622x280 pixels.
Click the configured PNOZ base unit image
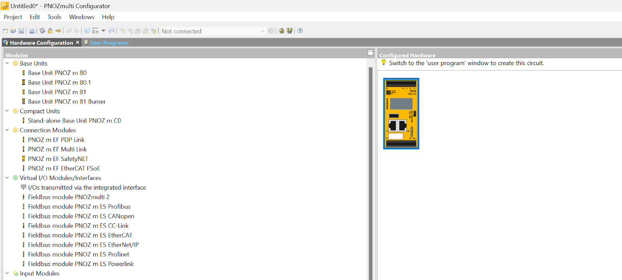pyautogui.click(x=401, y=114)
